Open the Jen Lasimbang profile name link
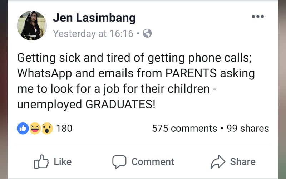286x179 pixels. click(x=94, y=18)
